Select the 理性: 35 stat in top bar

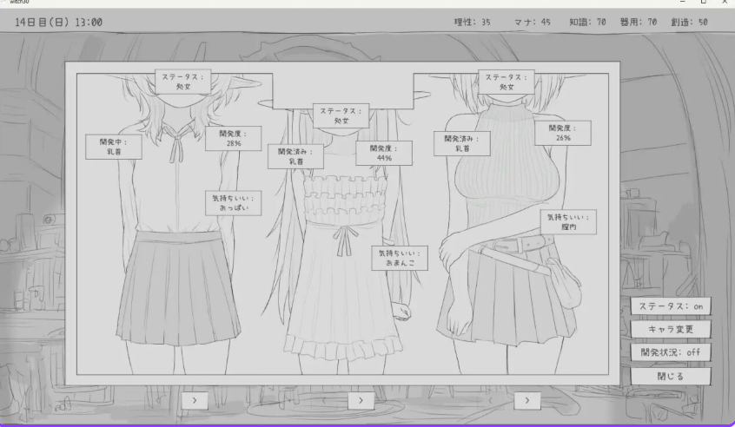click(x=473, y=22)
